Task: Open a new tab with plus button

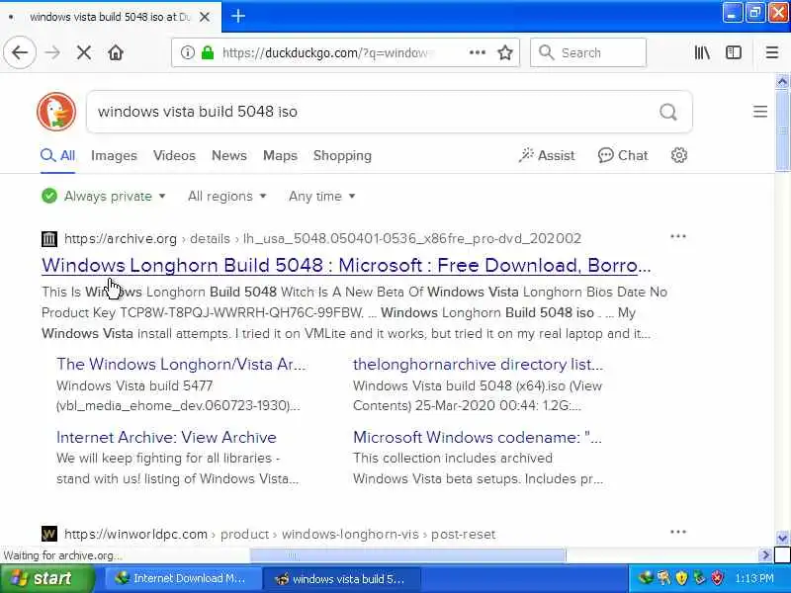Action: pos(238,16)
